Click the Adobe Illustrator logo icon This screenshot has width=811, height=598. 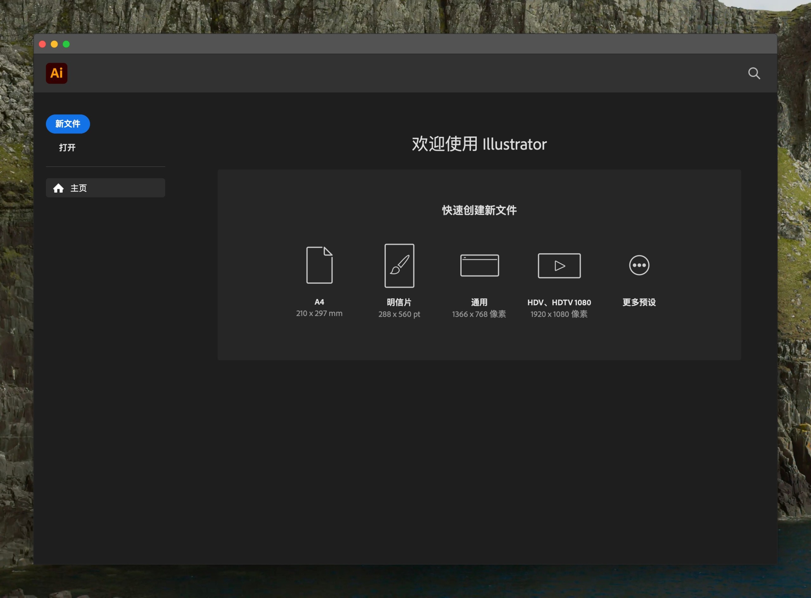[x=56, y=73]
